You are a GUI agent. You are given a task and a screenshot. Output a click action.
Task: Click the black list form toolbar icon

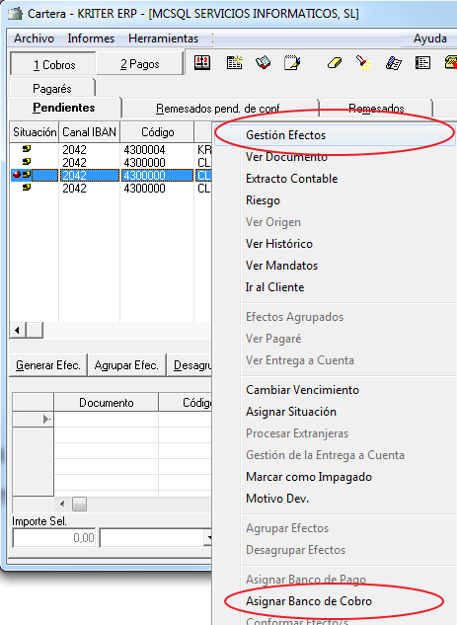click(x=422, y=63)
